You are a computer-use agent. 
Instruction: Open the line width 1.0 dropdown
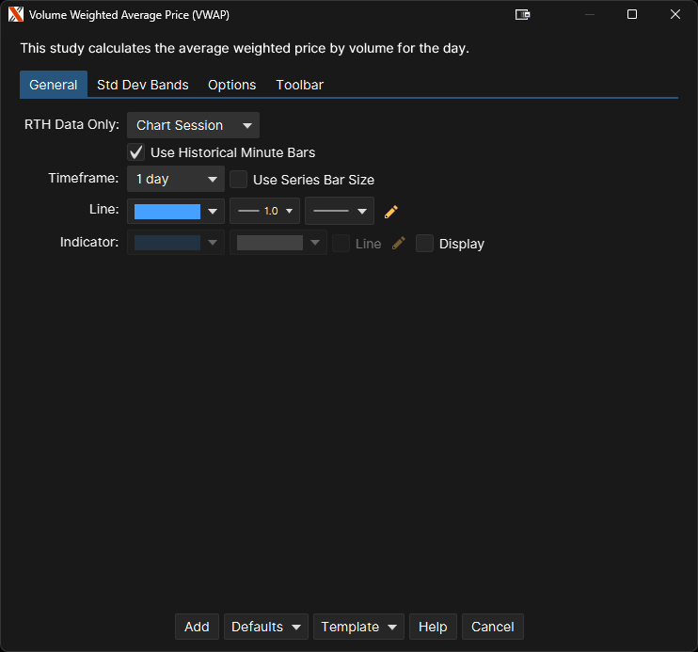pyautogui.click(x=264, y=212)
